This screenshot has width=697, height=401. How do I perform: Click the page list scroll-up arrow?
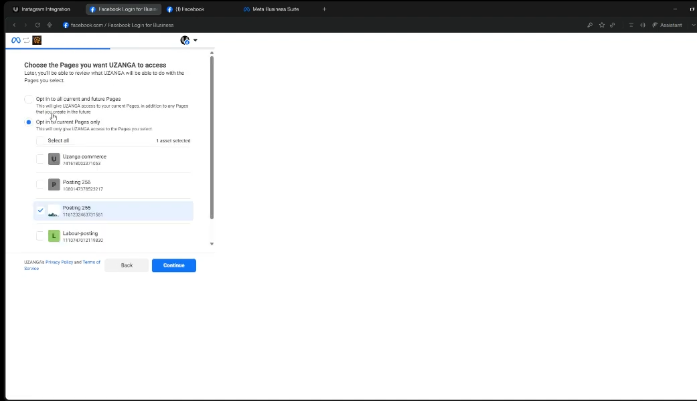[x=212, y=53]
